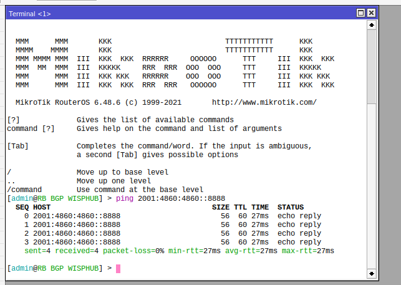
Task: Click the typed ping command word
Action: [x=125, y=198]
